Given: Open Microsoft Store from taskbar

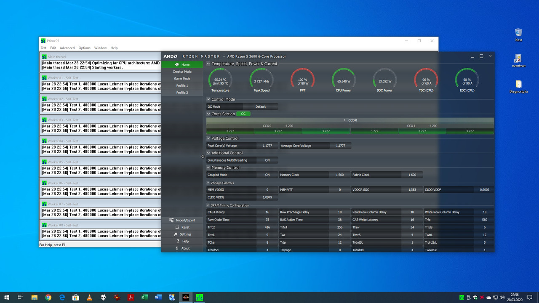Looking at the screenshot, I should [x=76, y=297].
